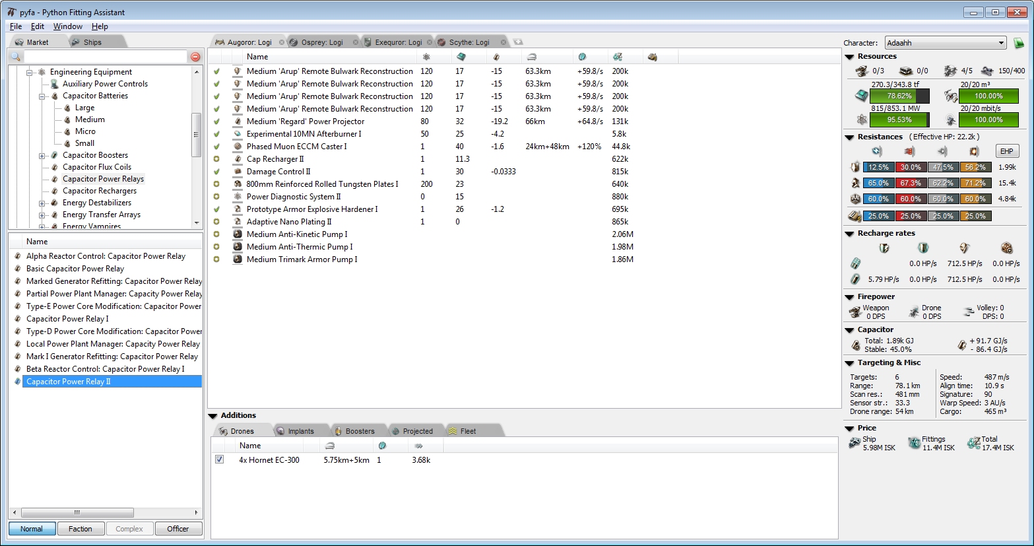The image size is (1034, 546).
Task: Toggle state of Prototype Armor Explosive Hardener I
Action: coord(216,209)
